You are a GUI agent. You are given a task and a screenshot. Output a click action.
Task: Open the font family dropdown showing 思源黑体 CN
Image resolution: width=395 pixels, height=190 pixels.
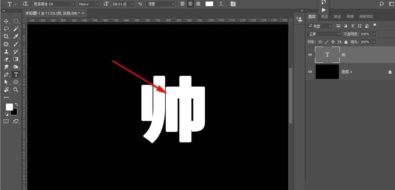[54, 4]
